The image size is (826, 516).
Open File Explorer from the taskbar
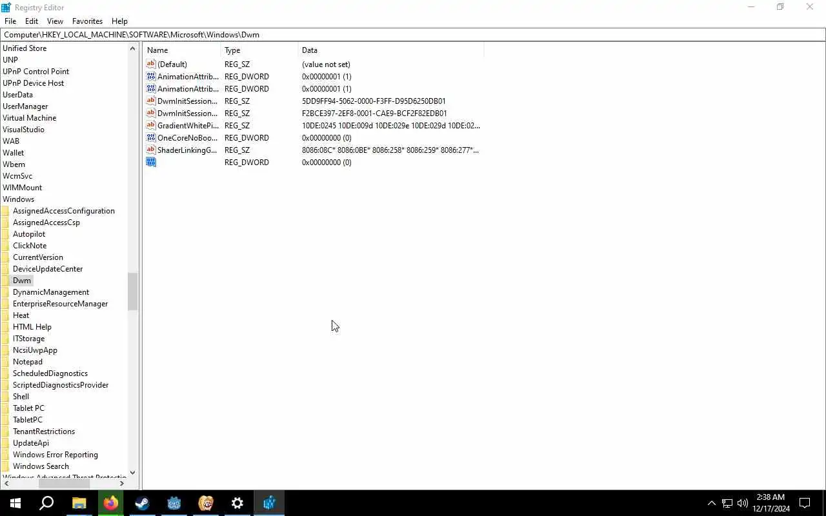[x=79, y=503]
